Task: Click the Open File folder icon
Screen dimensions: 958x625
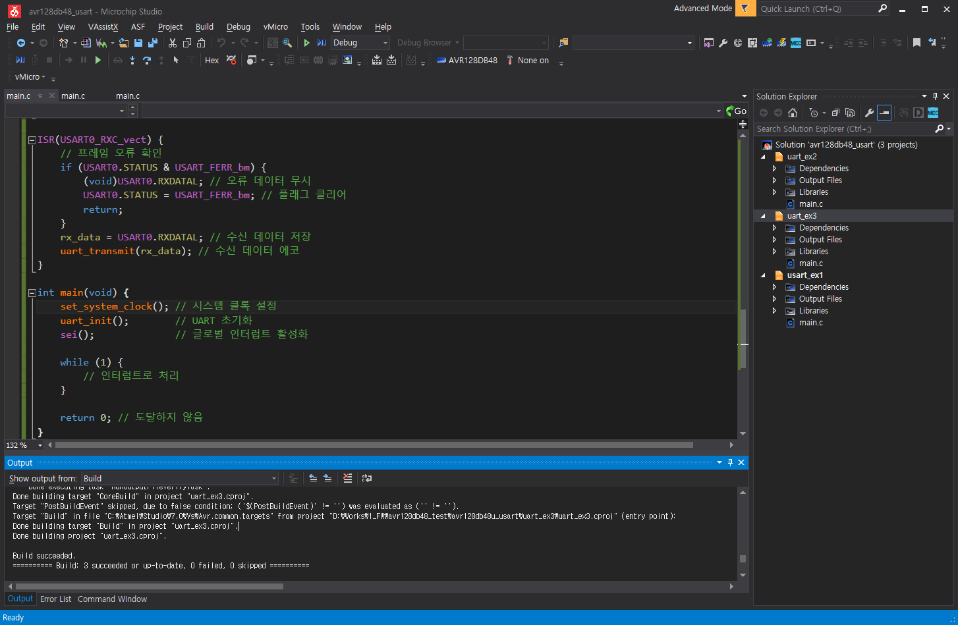Action: [x=123, y=43]
